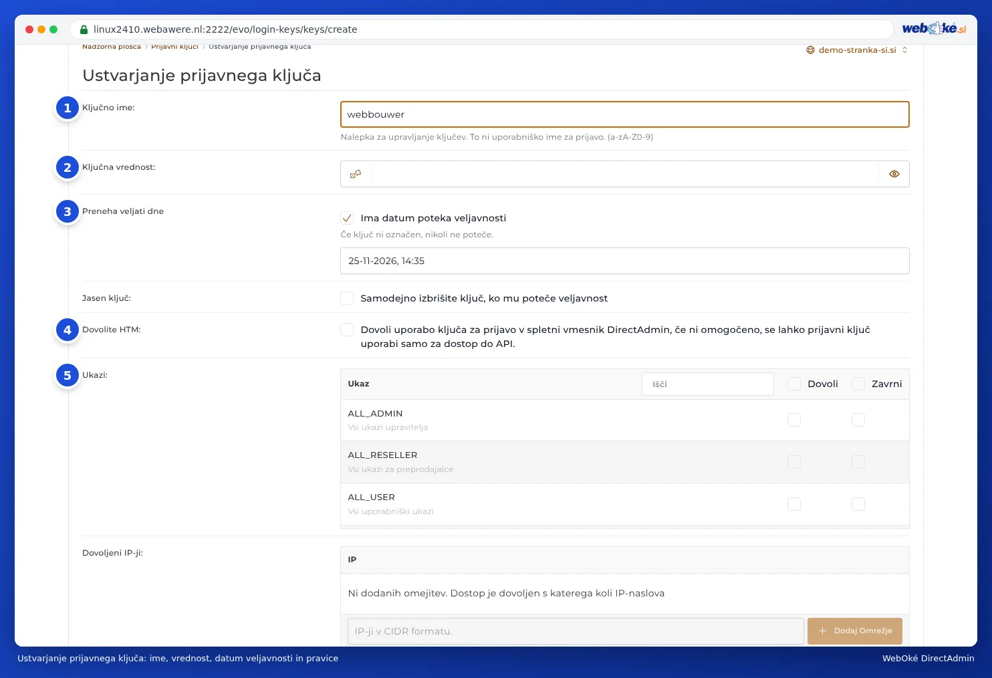Click the 'Ni dodanih omejitev' message text
Viewport: 992px width, 678px height.
[x=507, y=593]
